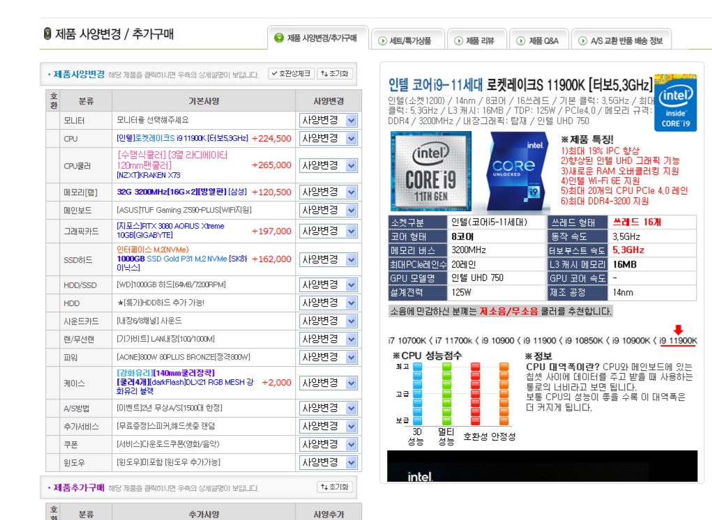
Task: Click the 안정성 orange score bar
Action: click(504, 393)
